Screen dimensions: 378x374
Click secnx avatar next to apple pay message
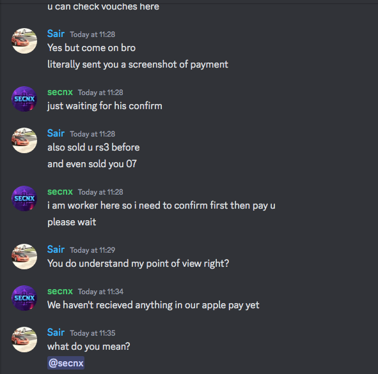24,298
